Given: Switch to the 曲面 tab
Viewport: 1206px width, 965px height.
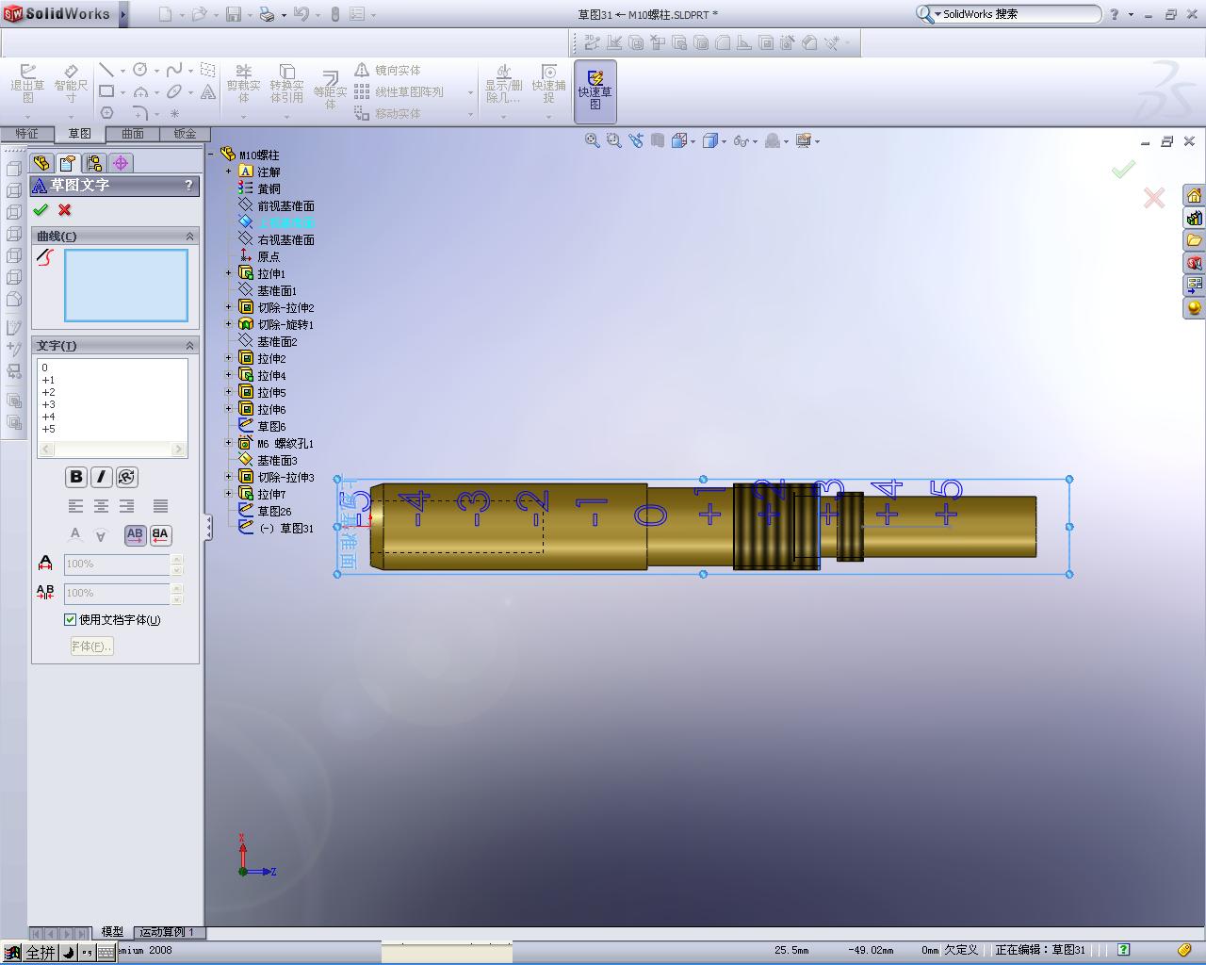Looking at the screenshot, I should pyautogui.click(x=133, y=134).
